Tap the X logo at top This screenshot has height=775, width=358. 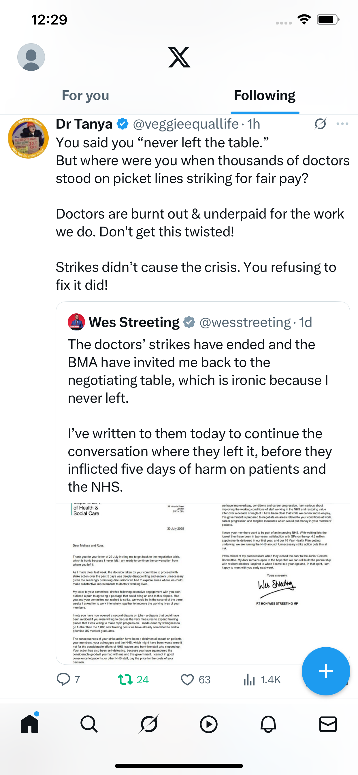click(x=179, y=57)
